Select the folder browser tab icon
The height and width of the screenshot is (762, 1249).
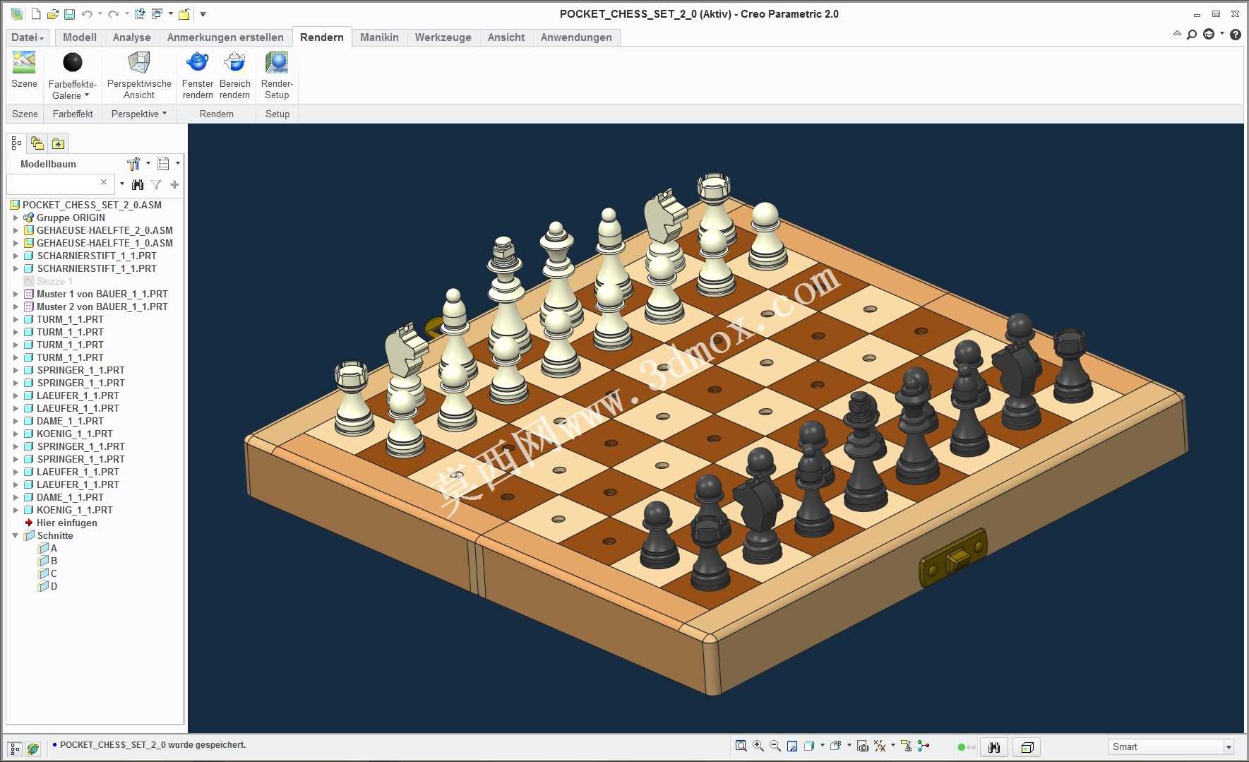pyautogui.click(x=37, y=143)
